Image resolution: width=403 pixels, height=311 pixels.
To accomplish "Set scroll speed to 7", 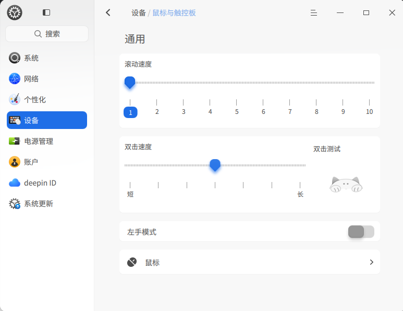I will 290,111.
